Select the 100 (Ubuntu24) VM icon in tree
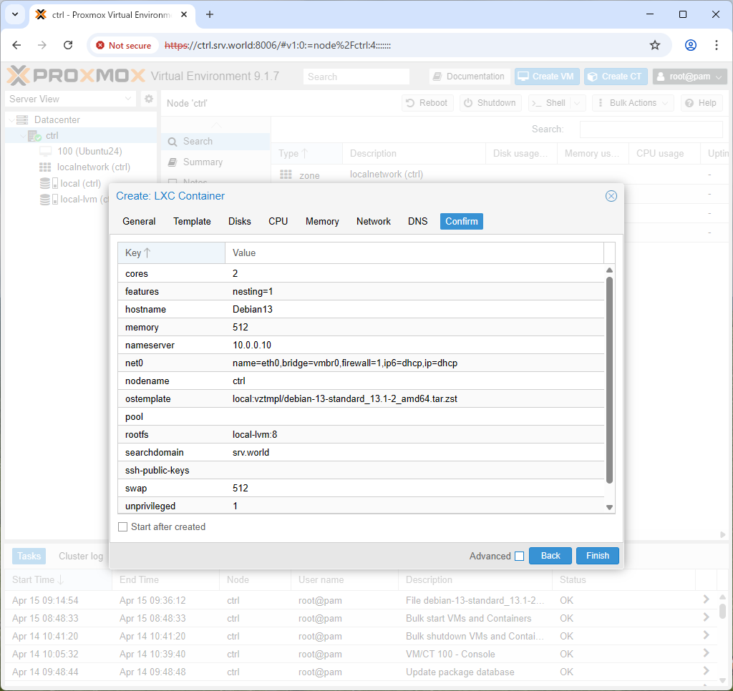The width and height of the screenshot is (733, 691). coord(45,152)
